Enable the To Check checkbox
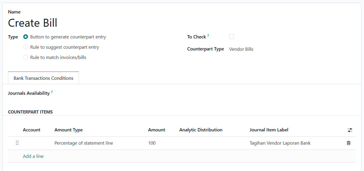Image resolution: width=364 pixels, height=171 pixels. 231,37
